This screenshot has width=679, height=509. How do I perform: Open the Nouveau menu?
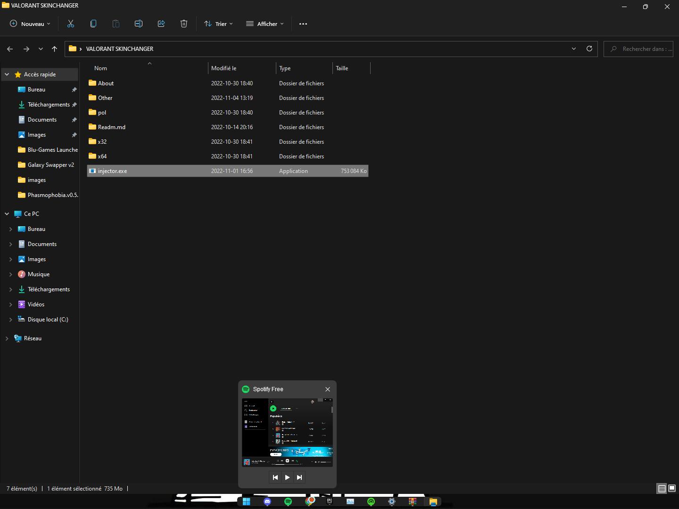click(30, 24)
